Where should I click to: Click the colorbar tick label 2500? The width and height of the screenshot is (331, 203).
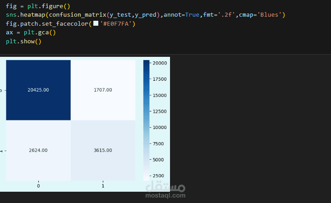(158, 176)
